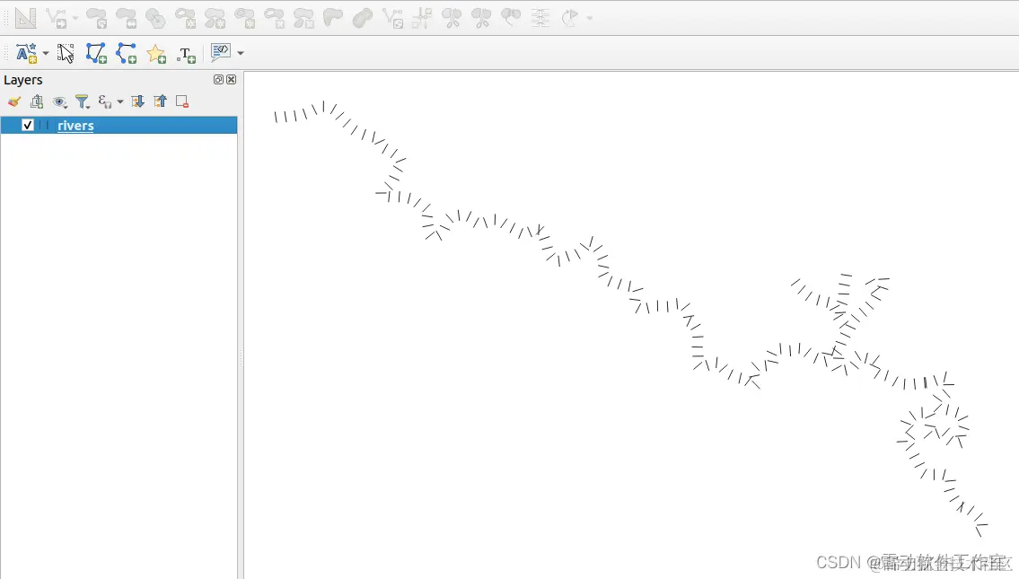Viewport: 1019px width, 579px height.
Task: Open Rotate Point Symbols dropdown arrow
Action: point(590,18)
